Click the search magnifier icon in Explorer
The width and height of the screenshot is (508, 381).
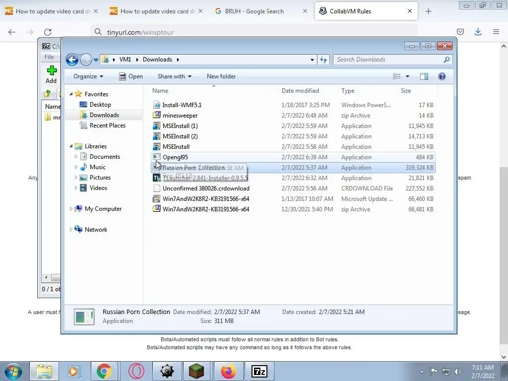tap(447, 60)
